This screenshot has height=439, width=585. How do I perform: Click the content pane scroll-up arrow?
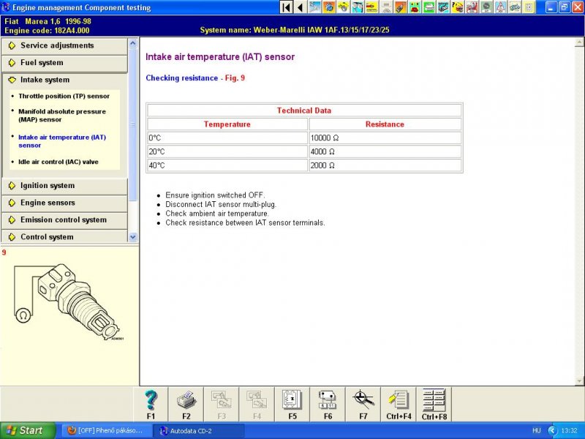(580, 43)
